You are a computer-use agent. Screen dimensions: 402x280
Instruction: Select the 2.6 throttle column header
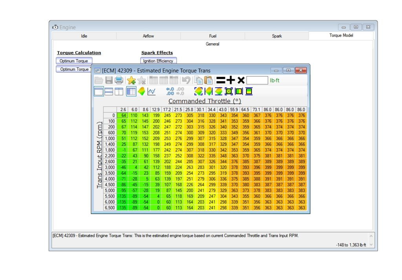tap(122, 110)
